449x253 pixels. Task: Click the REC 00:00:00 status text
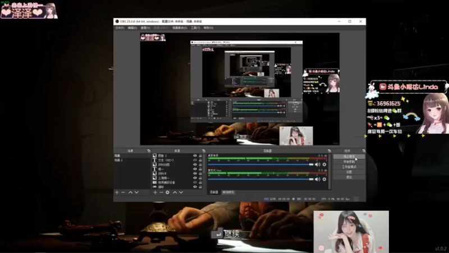tap(304, 199)
